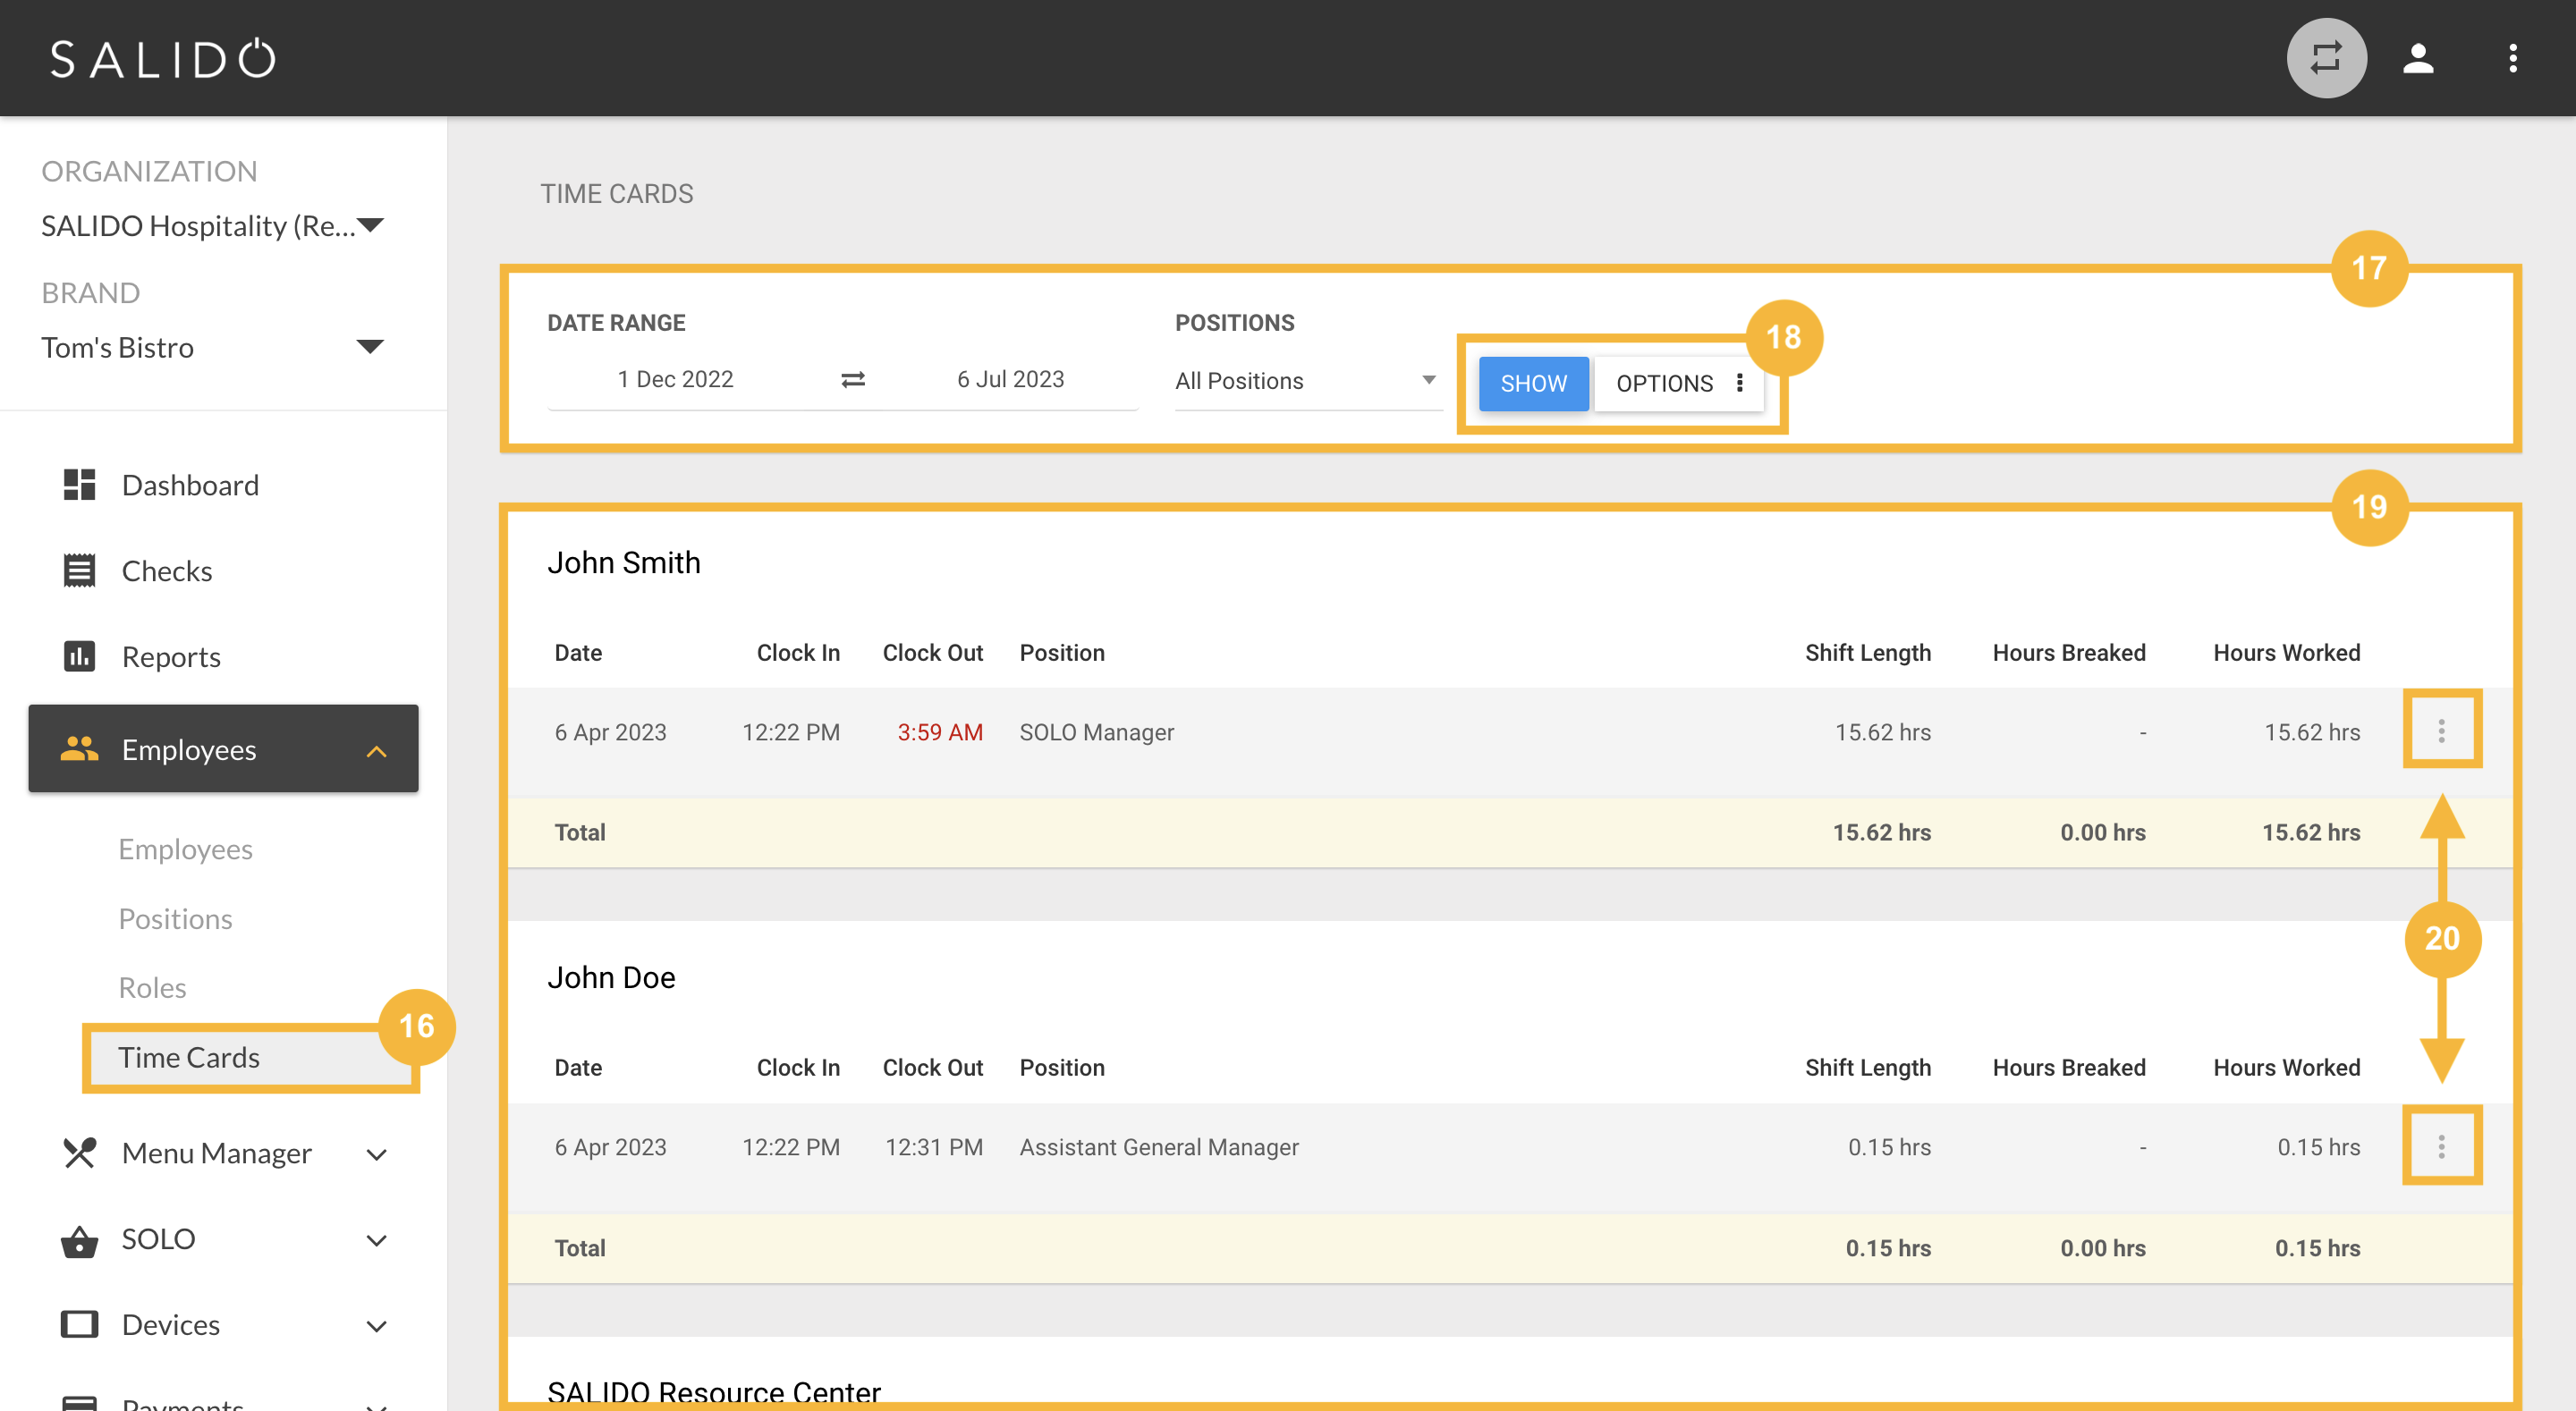Click the SALIDO Resource Center name
The width and height of the screenshot is (2576, 1411).
714,1391
